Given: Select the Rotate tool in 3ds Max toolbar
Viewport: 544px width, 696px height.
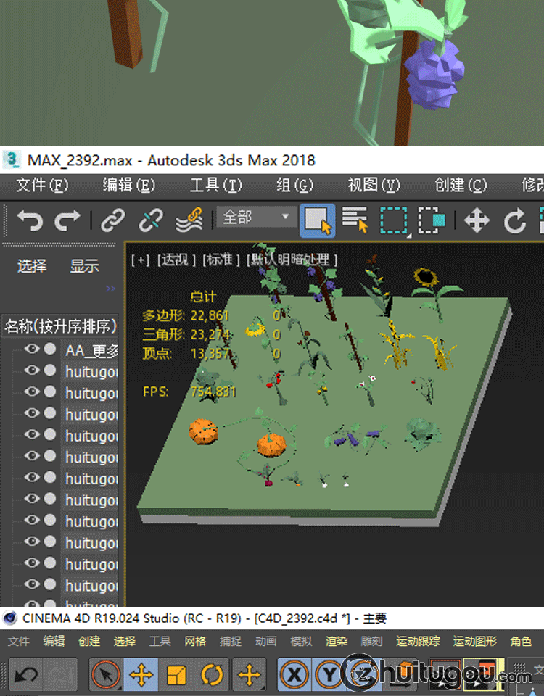Looking at the screenshot, I should click(515, 220).
